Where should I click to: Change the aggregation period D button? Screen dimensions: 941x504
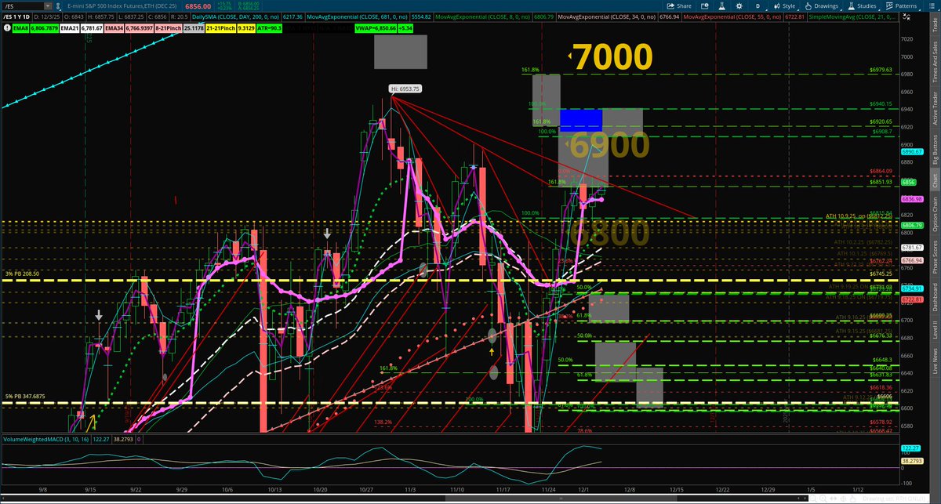coord(757,5)
